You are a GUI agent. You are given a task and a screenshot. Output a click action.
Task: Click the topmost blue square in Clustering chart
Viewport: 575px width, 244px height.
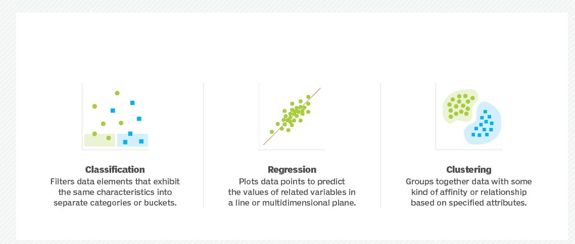point(485,112)
